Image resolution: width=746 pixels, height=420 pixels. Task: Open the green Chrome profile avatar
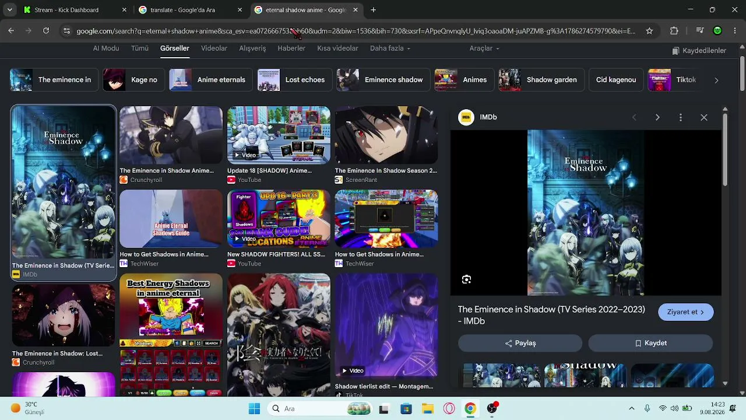point(717,31)
